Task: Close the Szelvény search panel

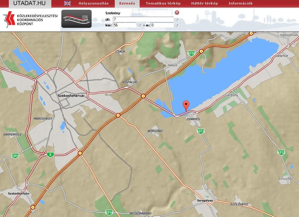Action: pyautogui.click(x=177, y=13)
